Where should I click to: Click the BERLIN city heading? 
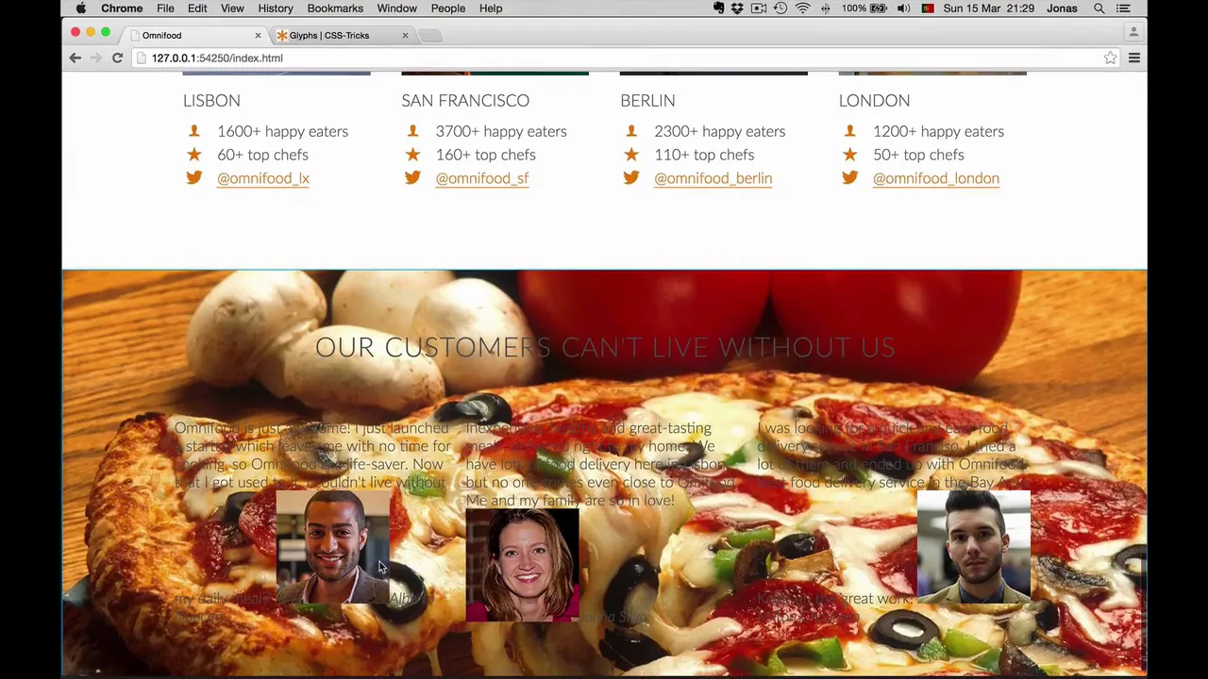click(x=647, y=101)
